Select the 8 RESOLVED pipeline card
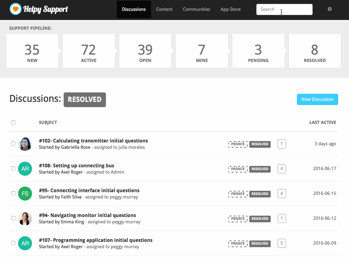The height and width of the screenshot is (258, 349). (x=315, y=51)
